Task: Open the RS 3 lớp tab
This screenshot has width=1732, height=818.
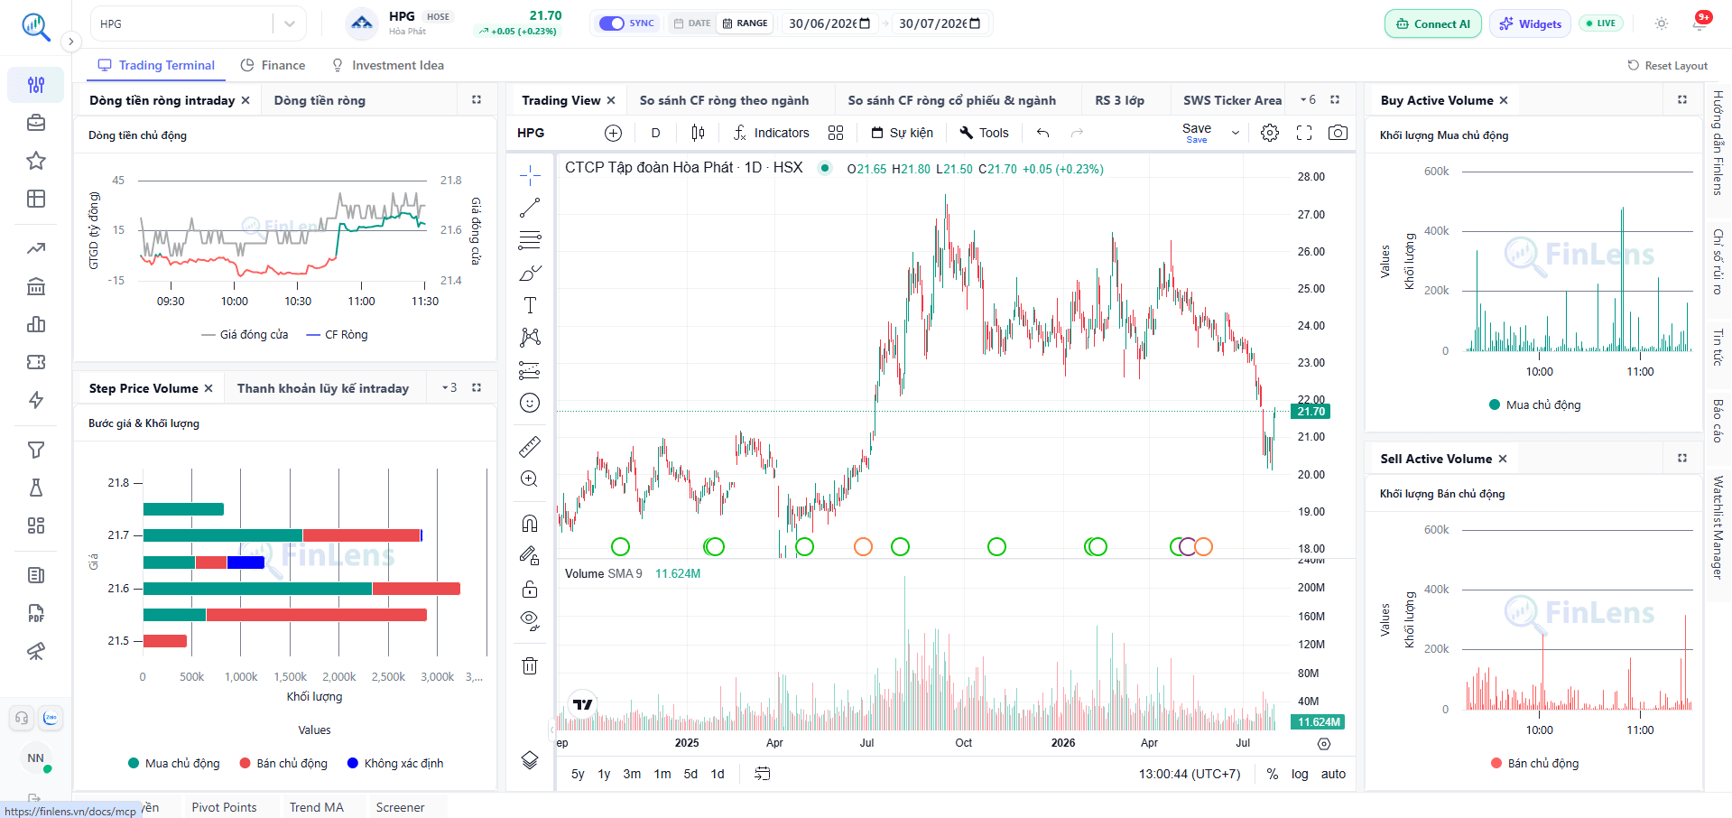Action: [1119, 100]
